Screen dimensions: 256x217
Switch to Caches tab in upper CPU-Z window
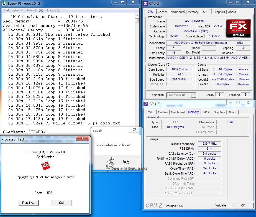click(x=162, y=12)
